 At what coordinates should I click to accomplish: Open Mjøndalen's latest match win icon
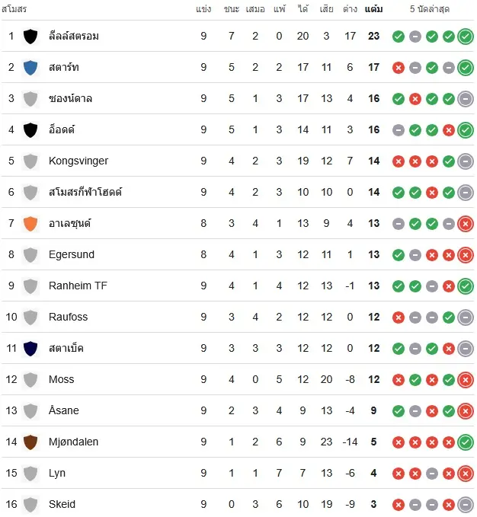pos(466,442)
